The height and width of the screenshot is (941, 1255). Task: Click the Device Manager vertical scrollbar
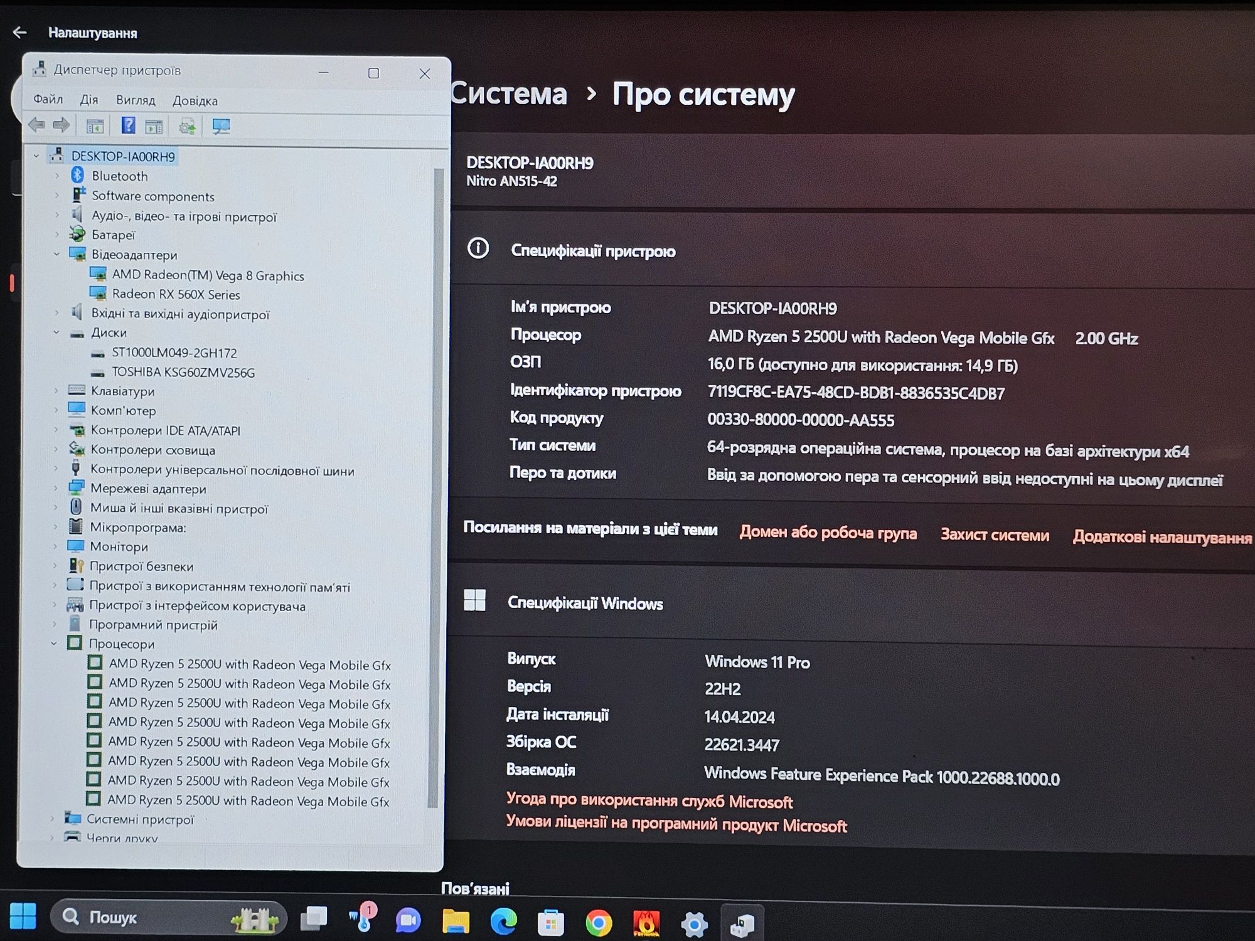(x=437, y=488)
